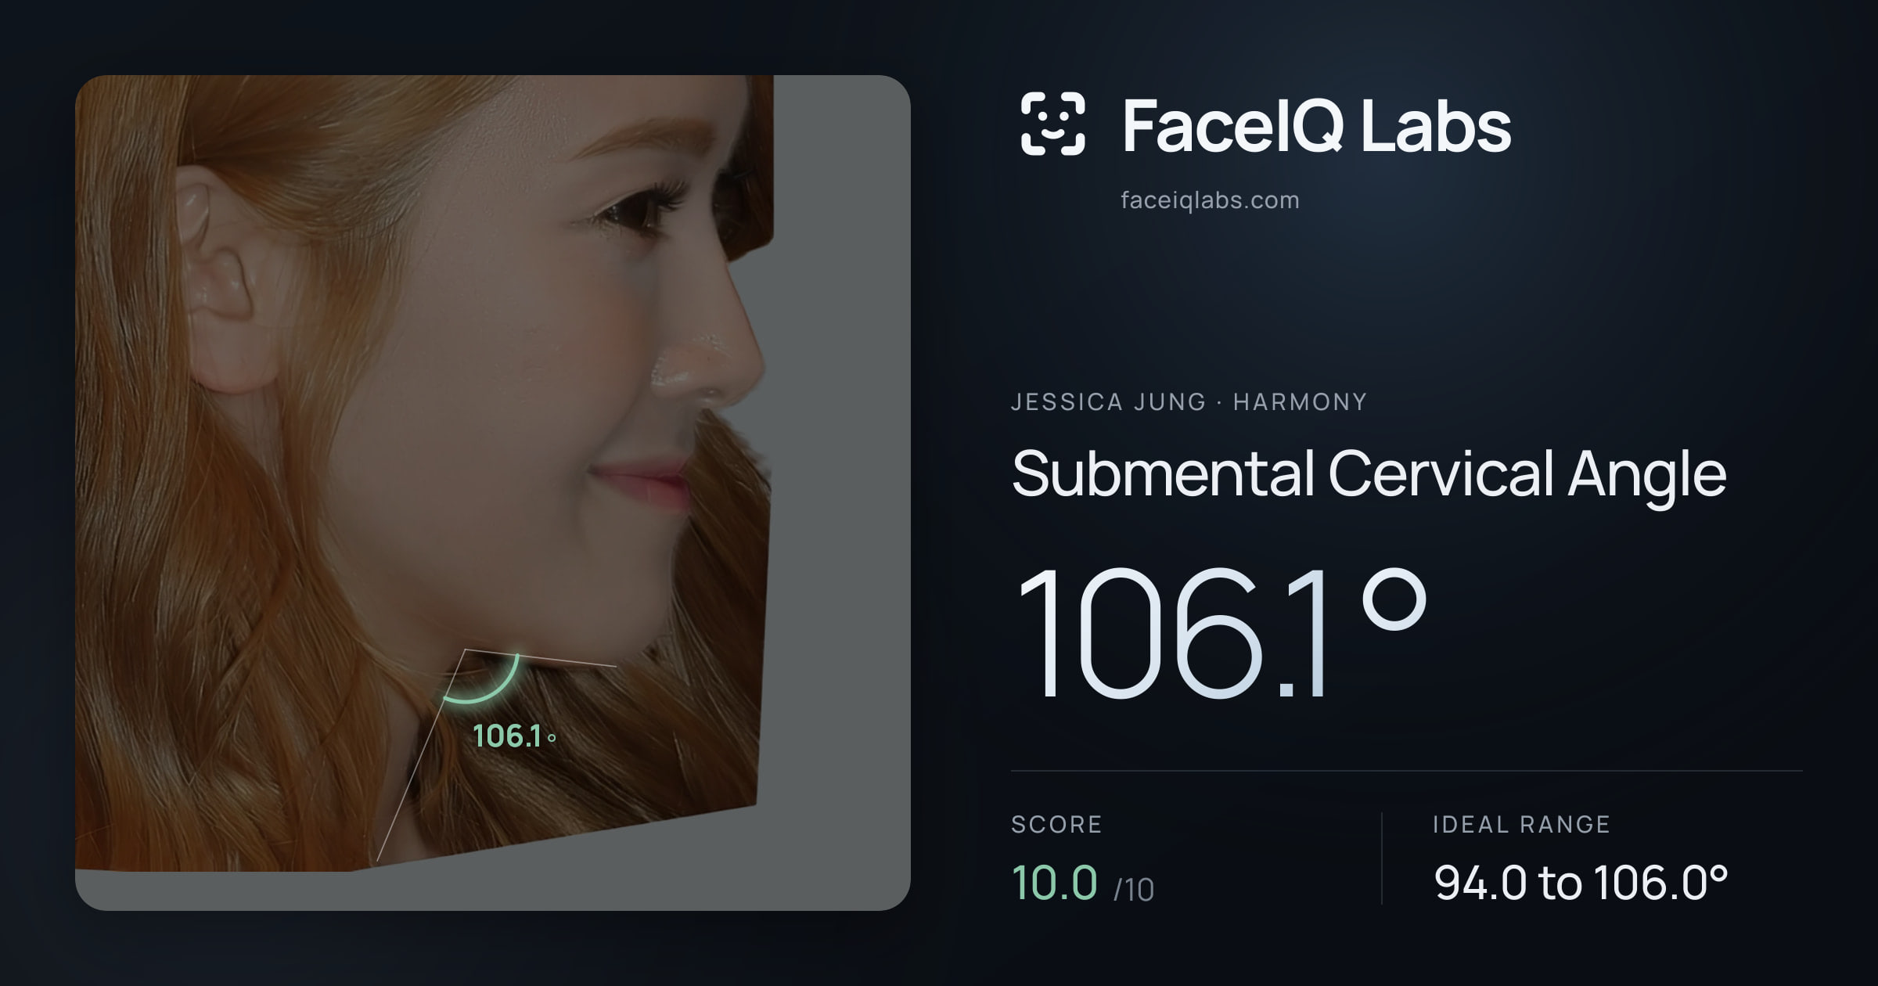Click the /10 score denominator

pyautogui.click(x=1134, y=890)
